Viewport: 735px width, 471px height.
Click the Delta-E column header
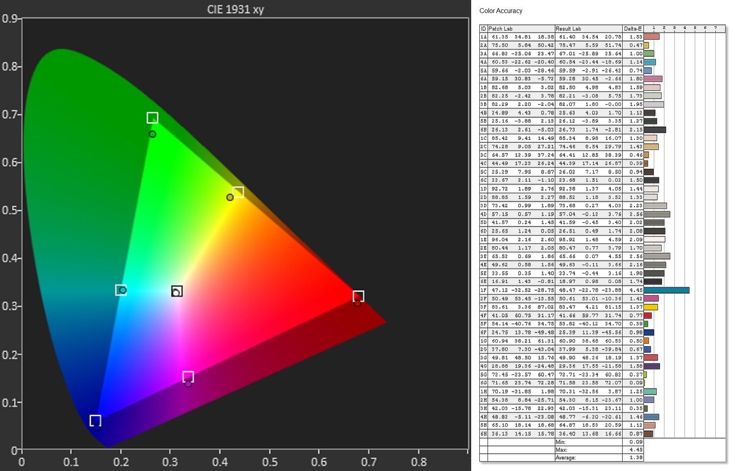tap(633, 29)
